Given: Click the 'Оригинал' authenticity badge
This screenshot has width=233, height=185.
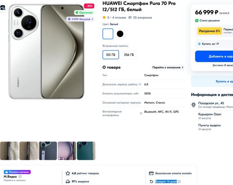Looking at the screenshot, I should [x=84, y=13].
